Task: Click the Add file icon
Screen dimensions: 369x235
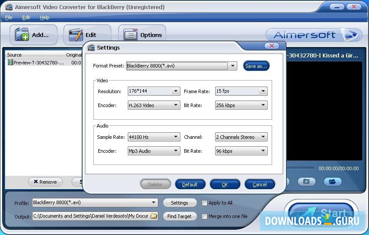Action: (x=22, y=34)
